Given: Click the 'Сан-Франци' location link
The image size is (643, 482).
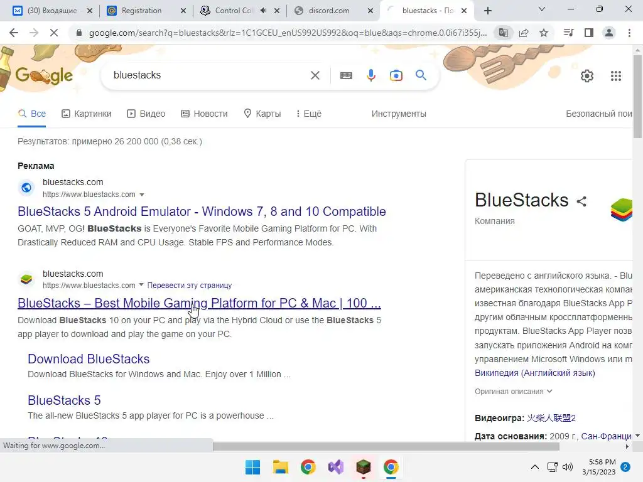Looking at the screenshot, I should [x=607, y=436].
